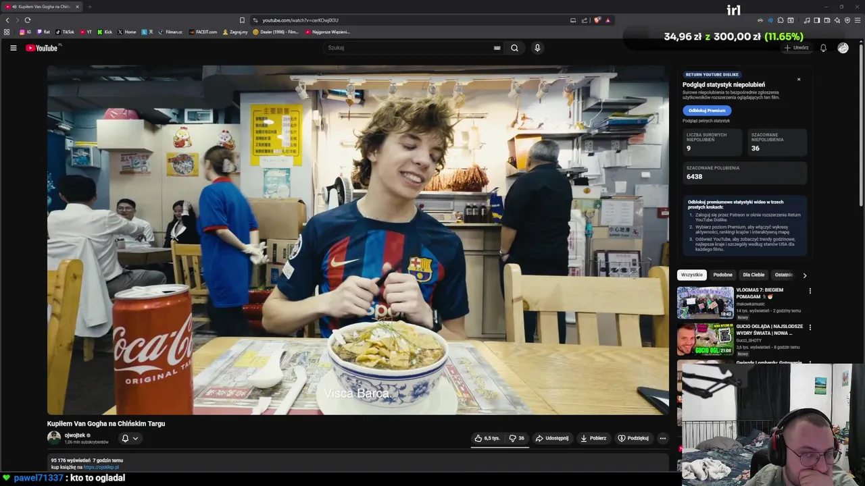Viewport: 865px width, 486px height.
Task: Open the Brave Rewards triangle icon
Action: (608, 20)
